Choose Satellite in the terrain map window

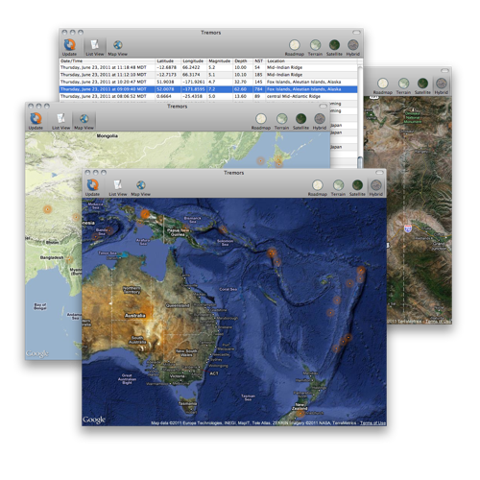pyautogui.click(x=300, y=121)
